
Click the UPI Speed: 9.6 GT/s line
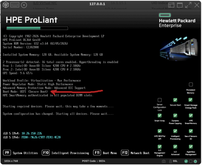point(18,73)
